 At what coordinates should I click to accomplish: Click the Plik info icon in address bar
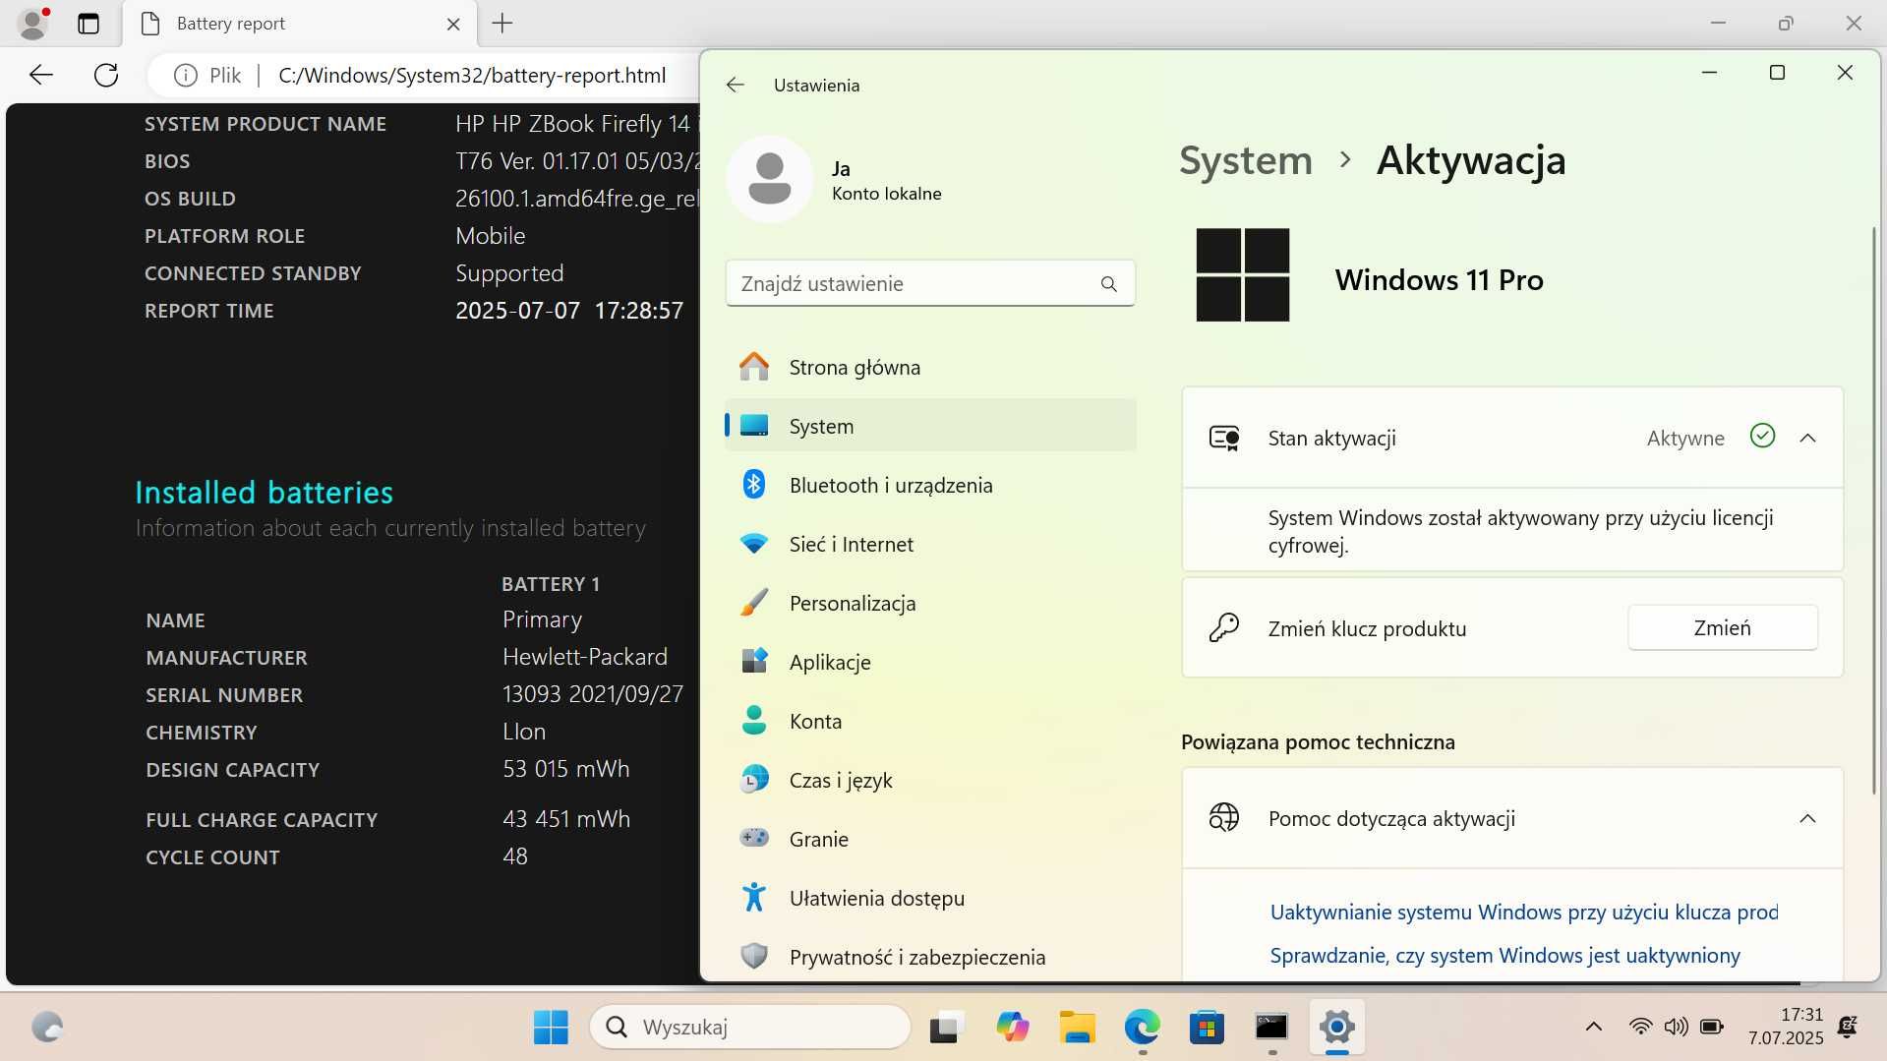(185, 76)
